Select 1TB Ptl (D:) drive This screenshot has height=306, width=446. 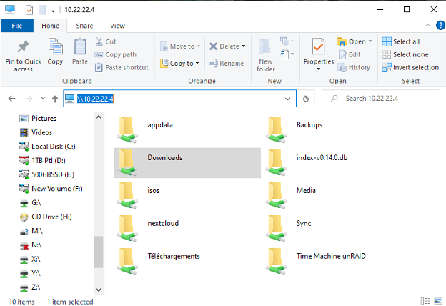point(42,161)
